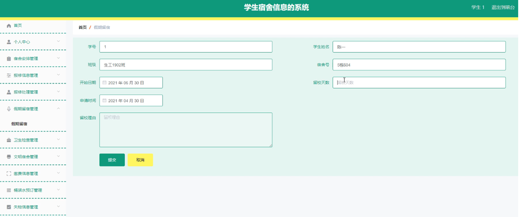Click the 退出到前台 link
Screen dimensions: 519x217
503,7
